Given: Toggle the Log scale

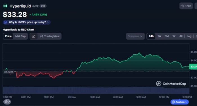Looking at the screenshot, I should (x=189, y=36).
